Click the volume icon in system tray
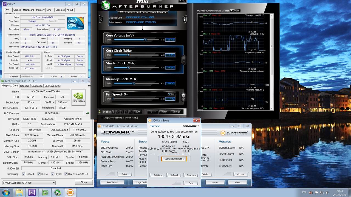The width and height of the screenshot is (351, 197). tap(327, 192)
